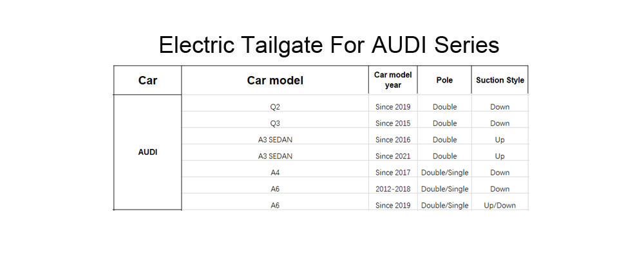Select the Double/Single pole cell for A4
The height and width of the screenshot is (265, 644).
pyautogui.click(x=444, y=172)
